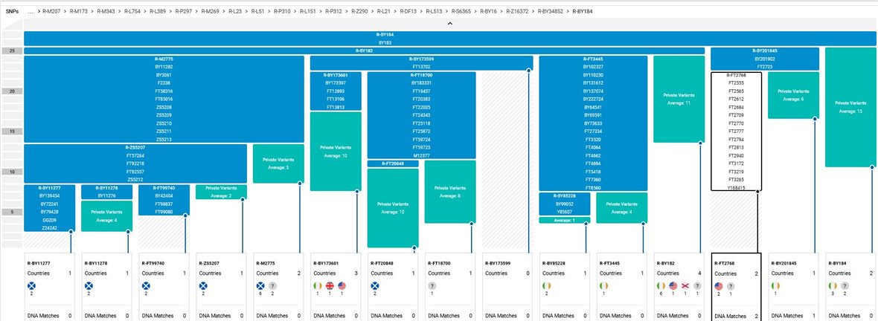The height and width of the screenshot is (321, 878).
Task: Click the Ireland flag under R-BY85228
Action: (x=545, y=285)
